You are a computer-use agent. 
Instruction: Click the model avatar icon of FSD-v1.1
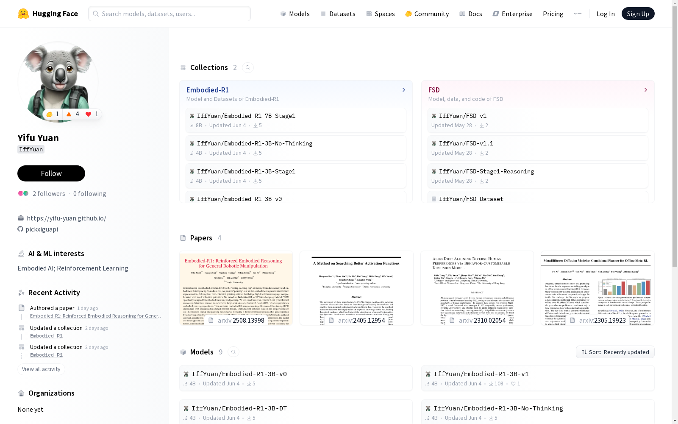(434, 143)
